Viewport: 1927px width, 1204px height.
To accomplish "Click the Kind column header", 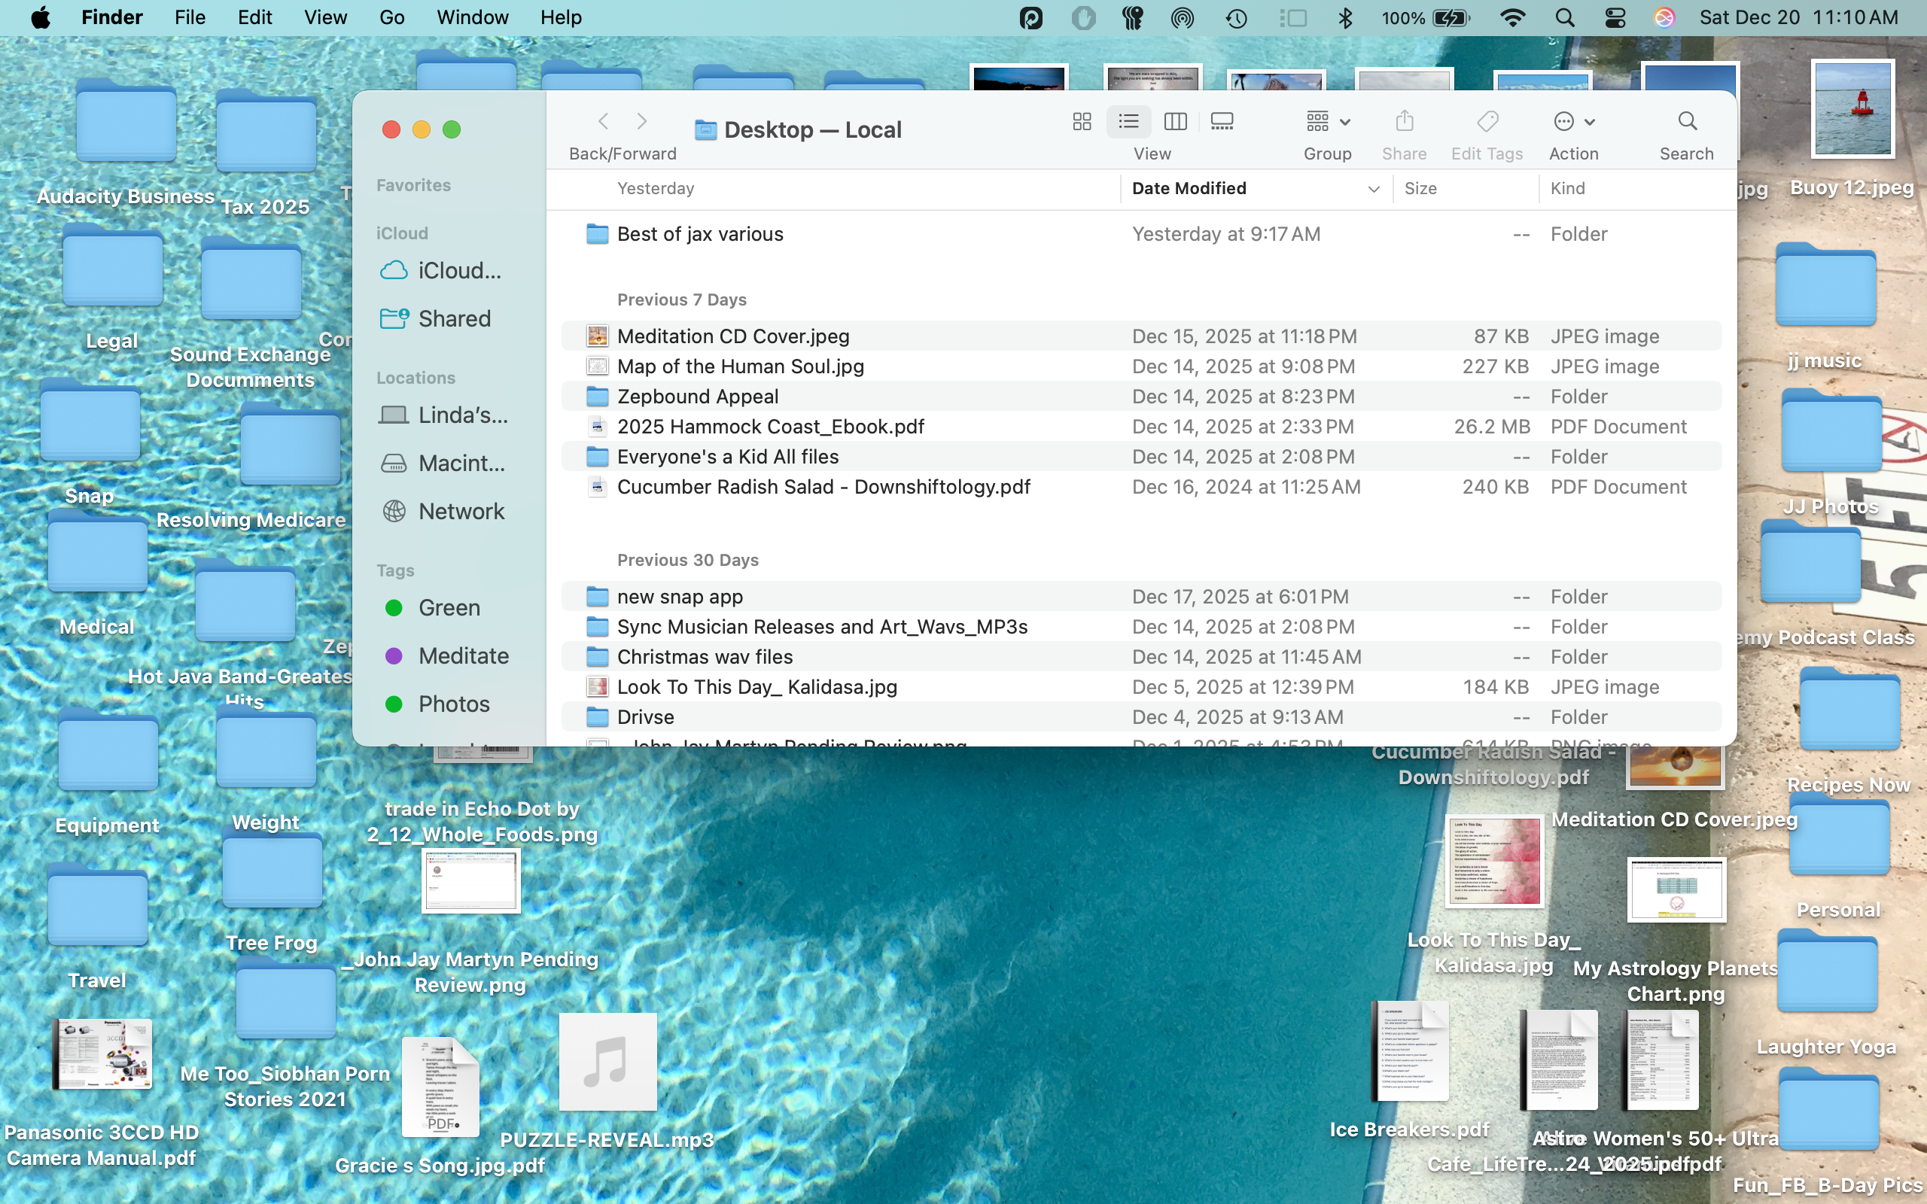I will coord(1568,189).
